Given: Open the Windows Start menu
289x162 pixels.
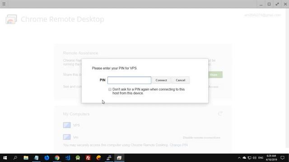Looking at the screenshot, I should coord(5,158).
